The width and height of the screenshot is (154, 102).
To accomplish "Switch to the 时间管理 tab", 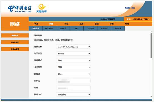I will click(x=104, y=28).
